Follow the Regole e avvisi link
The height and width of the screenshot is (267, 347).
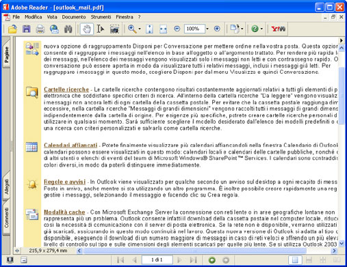pos(64,182)
